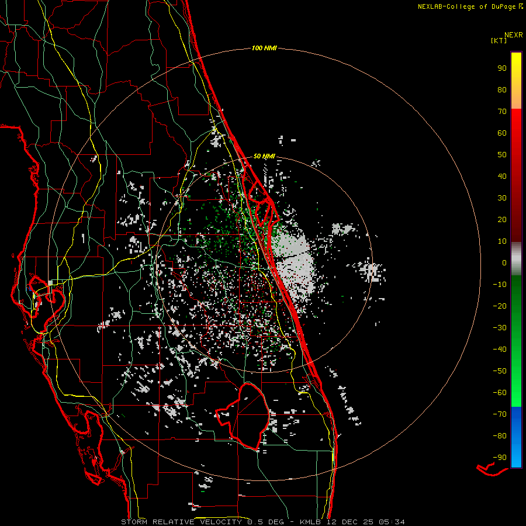Click the 50 NMI range ring label
526x526 pixels.
pyautogui.click(x=264, y=156)
